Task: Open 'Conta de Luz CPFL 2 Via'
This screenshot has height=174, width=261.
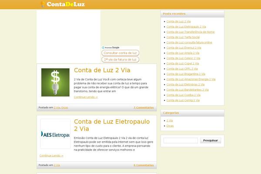Action: [x=182, y=69]
